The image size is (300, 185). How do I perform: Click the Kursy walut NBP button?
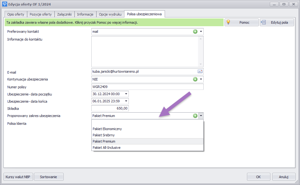18,177
